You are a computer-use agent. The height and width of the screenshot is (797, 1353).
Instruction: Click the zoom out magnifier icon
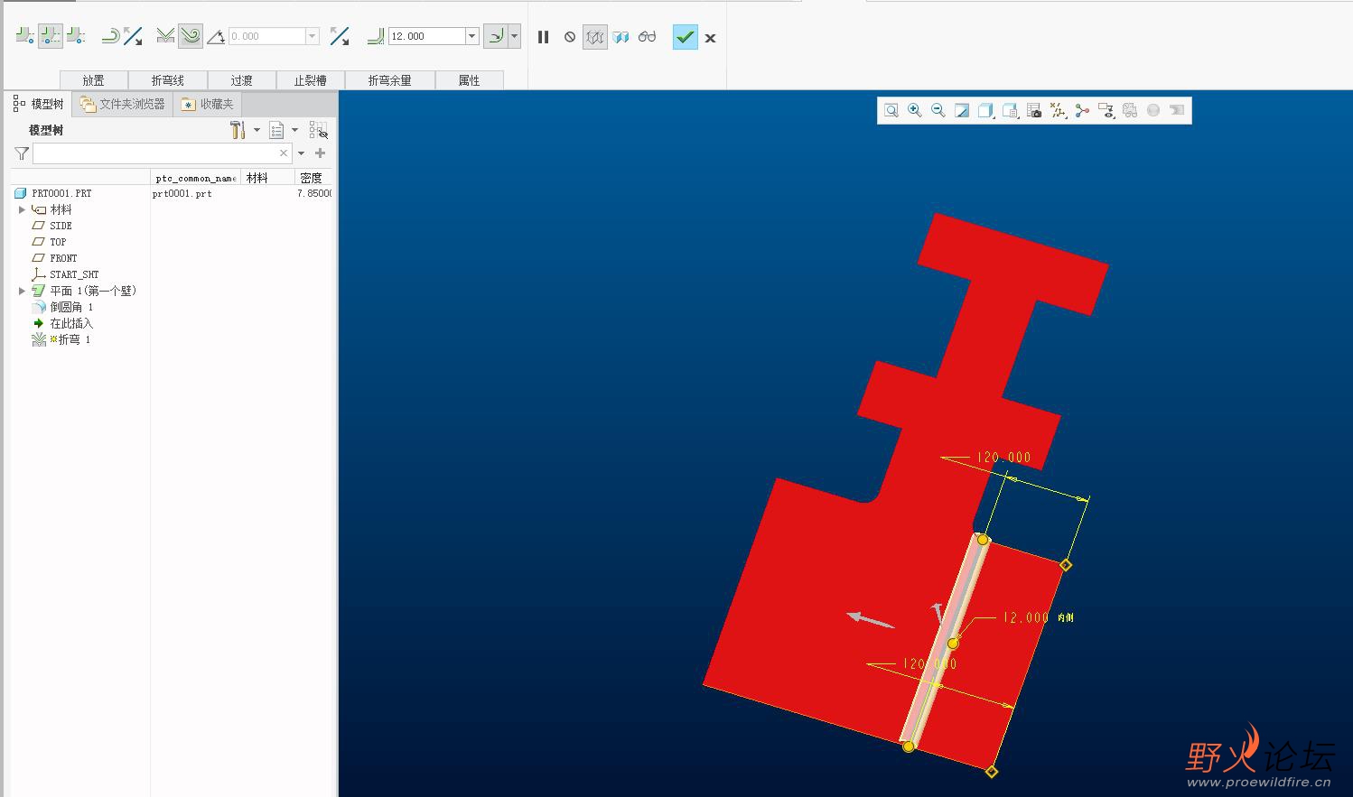click(938, 110)
